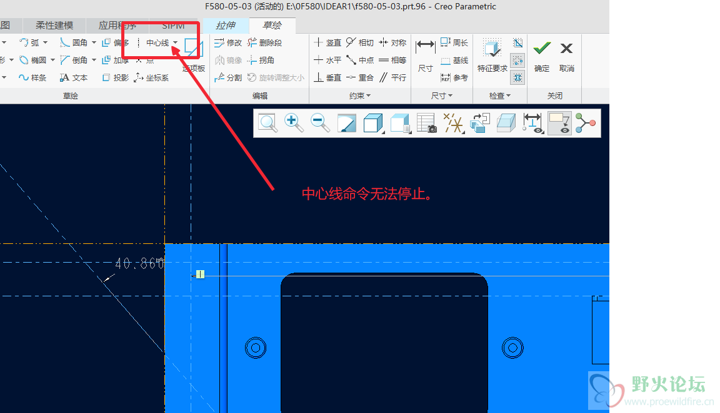Click the OK (确定) checkmark button

542,56
